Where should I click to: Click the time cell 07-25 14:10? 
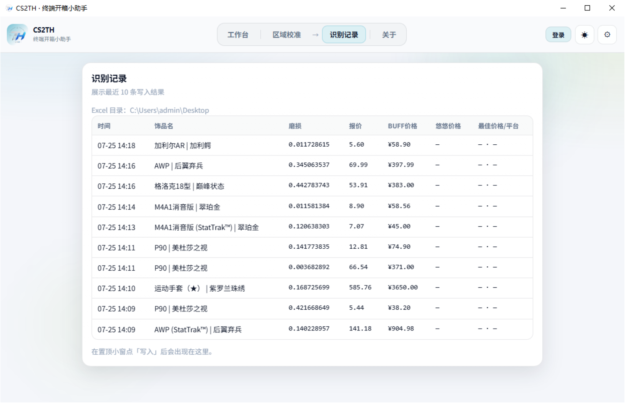pos(116,288)
